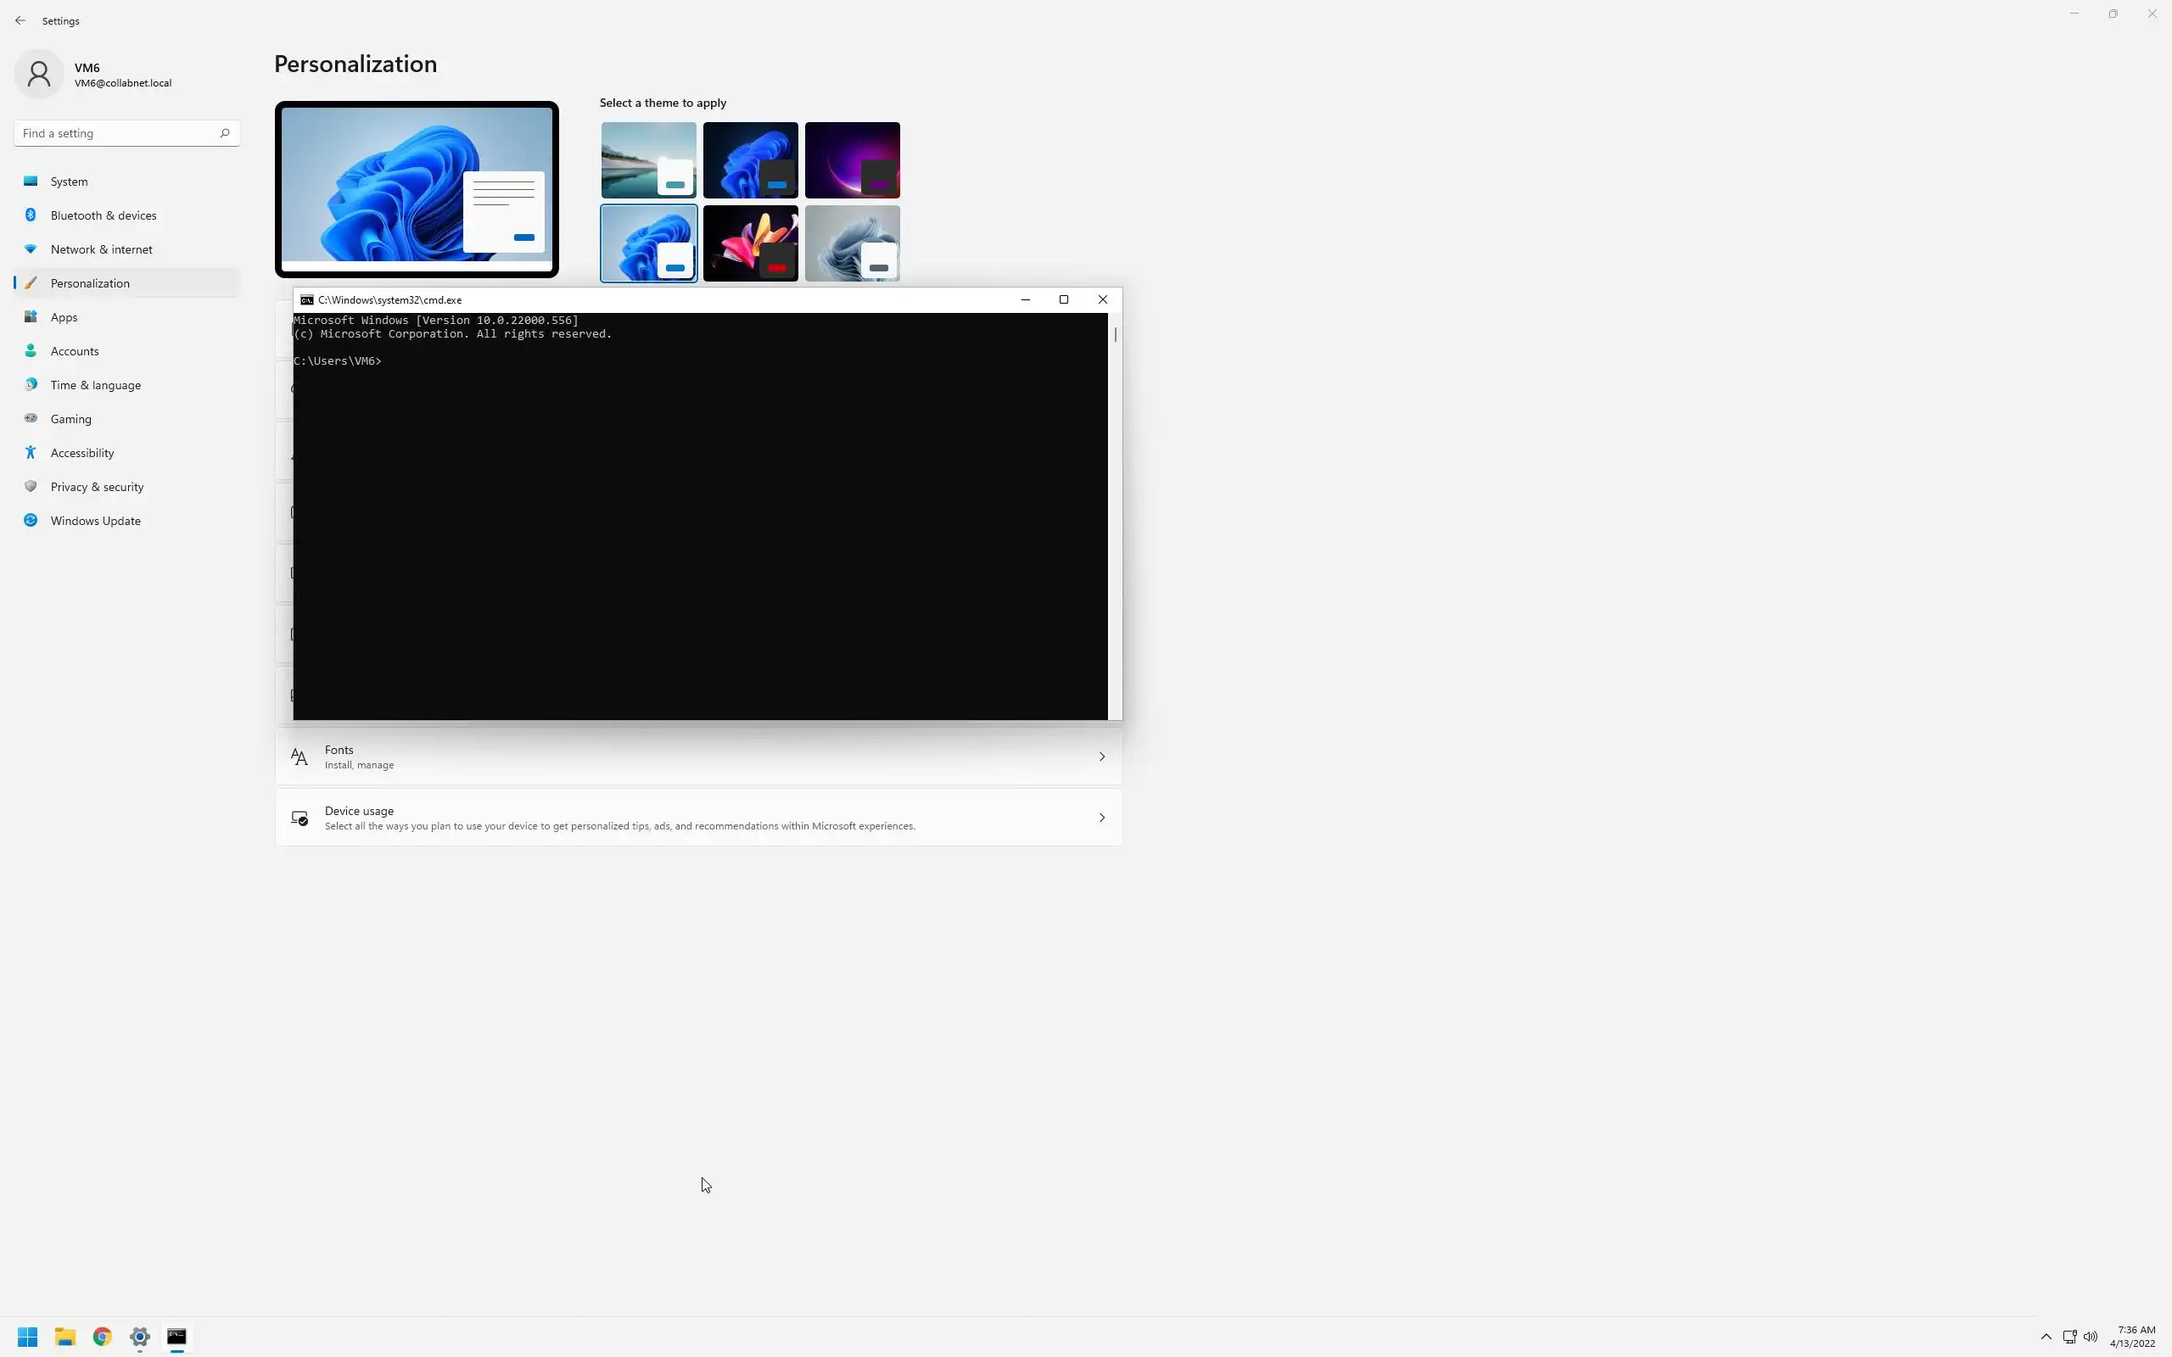The height and width of the screenshot is (1357, 2172).
Task: Open Network & internet settings
Action: tap(100, 249)
